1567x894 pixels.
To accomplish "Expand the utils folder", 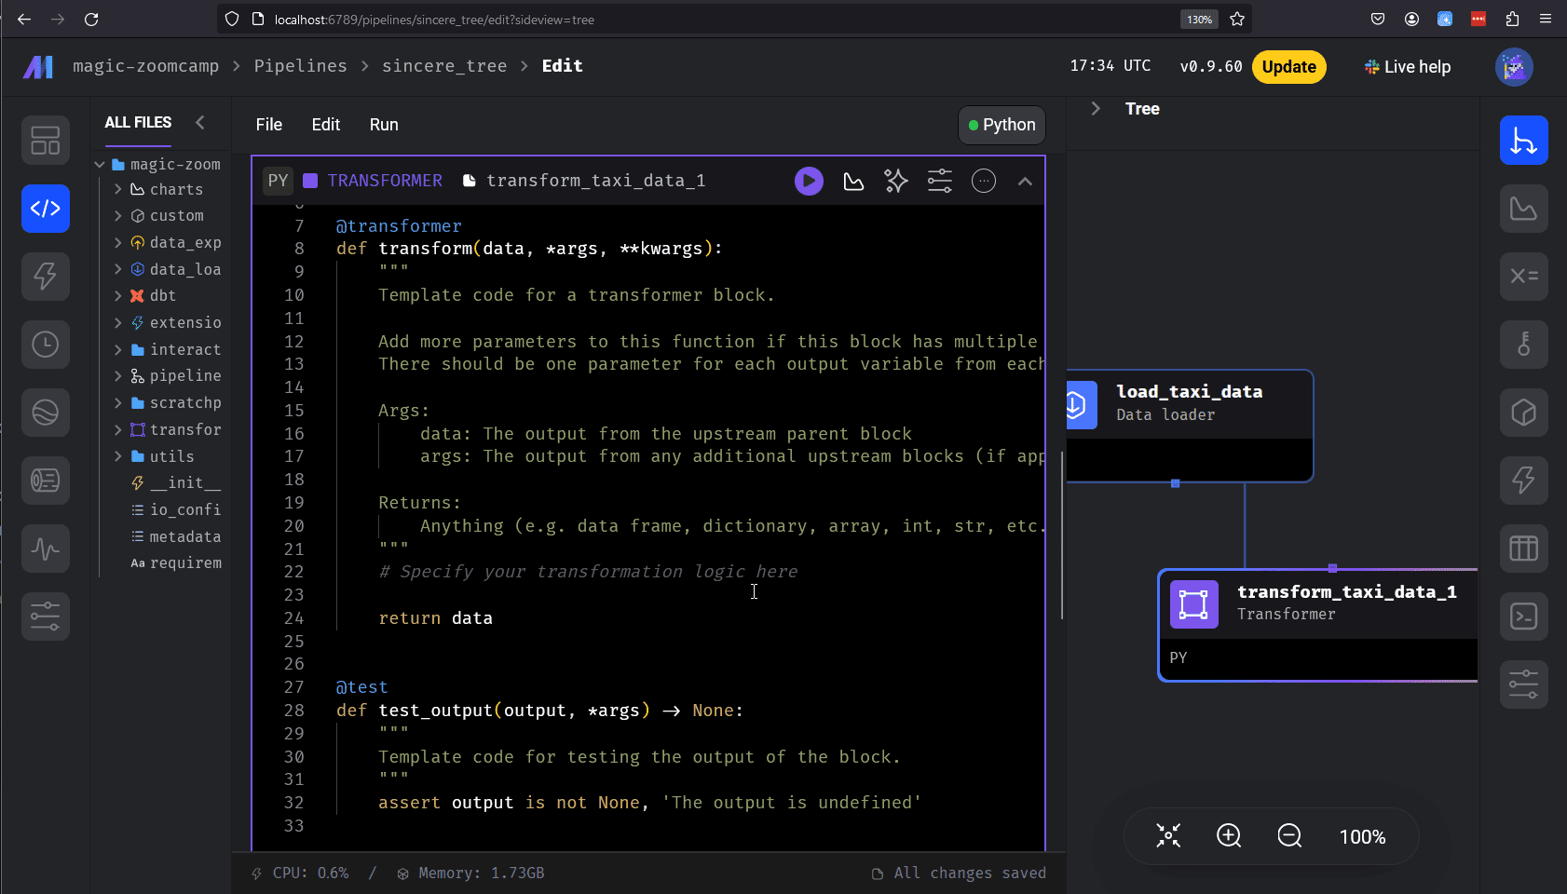I will (x=118, y=456).
